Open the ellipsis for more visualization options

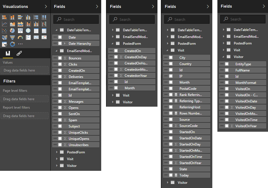click(20, 44)
